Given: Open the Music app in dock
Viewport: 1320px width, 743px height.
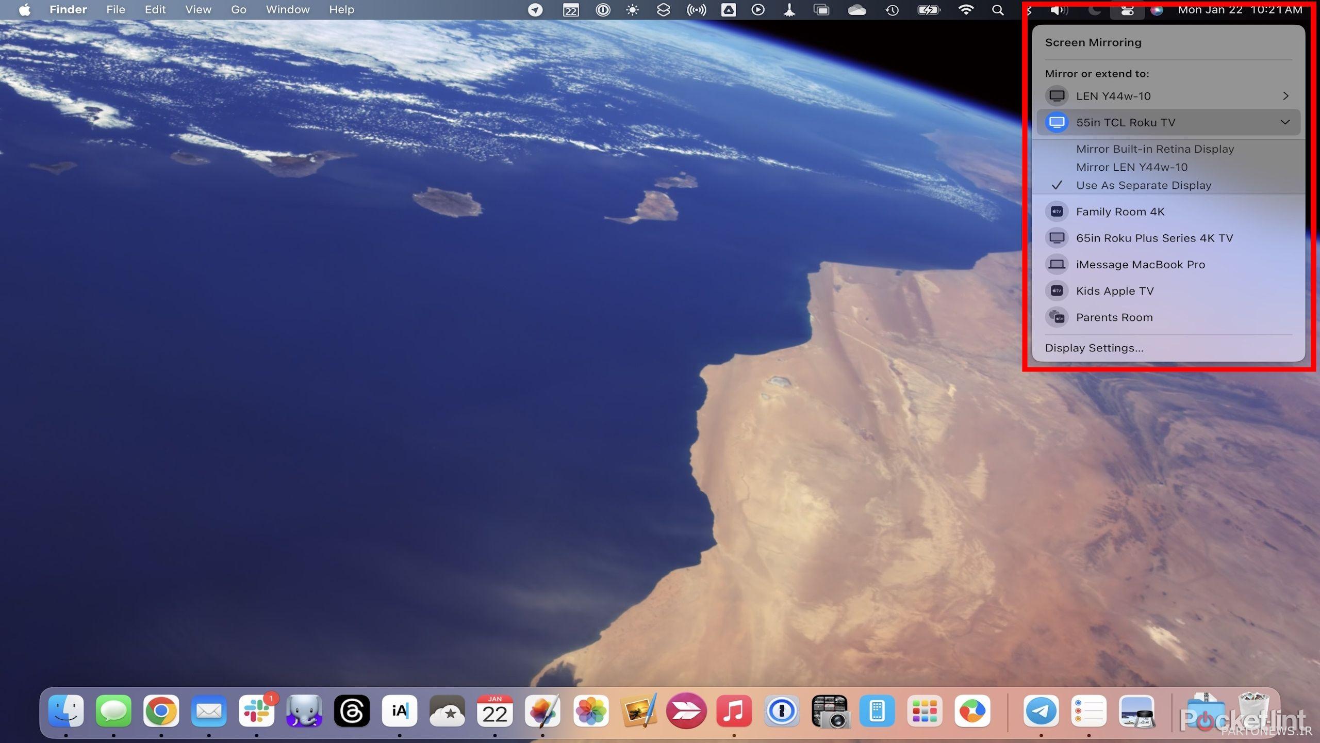Looking at the screenshot, I should pos(734,712).
